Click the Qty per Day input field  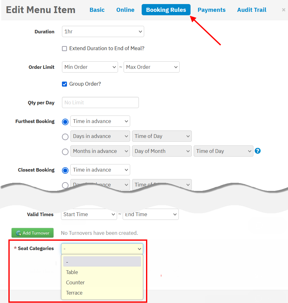tap(100, 102)
